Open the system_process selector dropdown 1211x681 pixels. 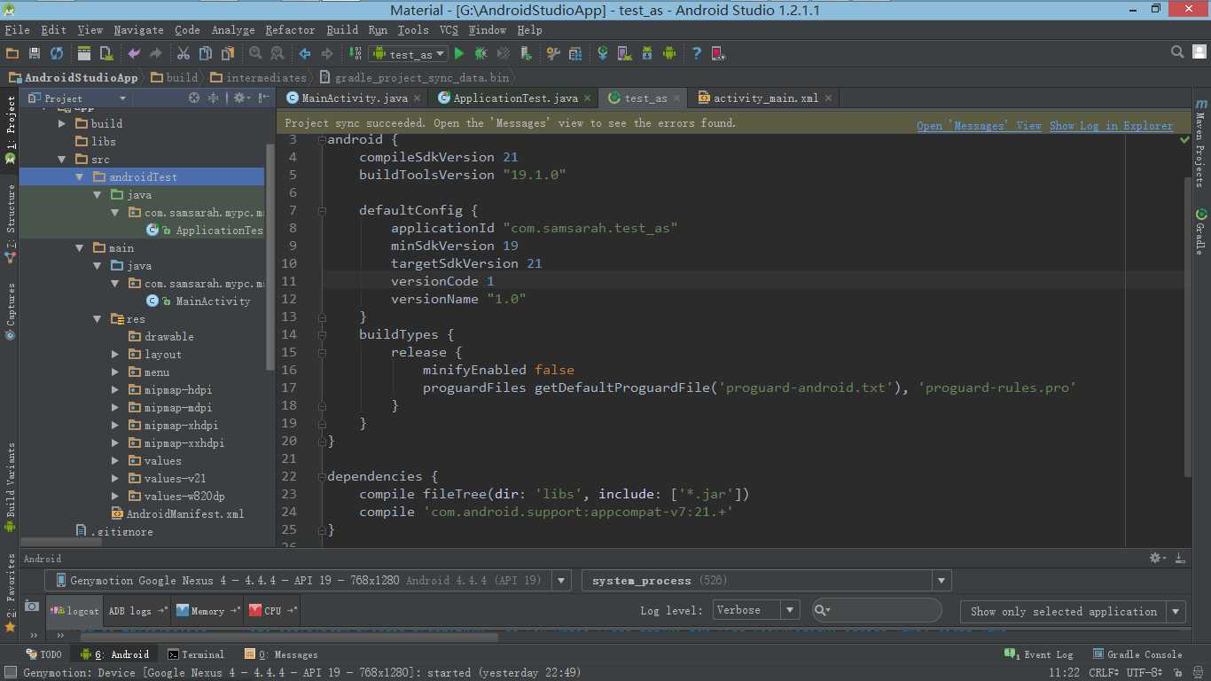(767, 580)
